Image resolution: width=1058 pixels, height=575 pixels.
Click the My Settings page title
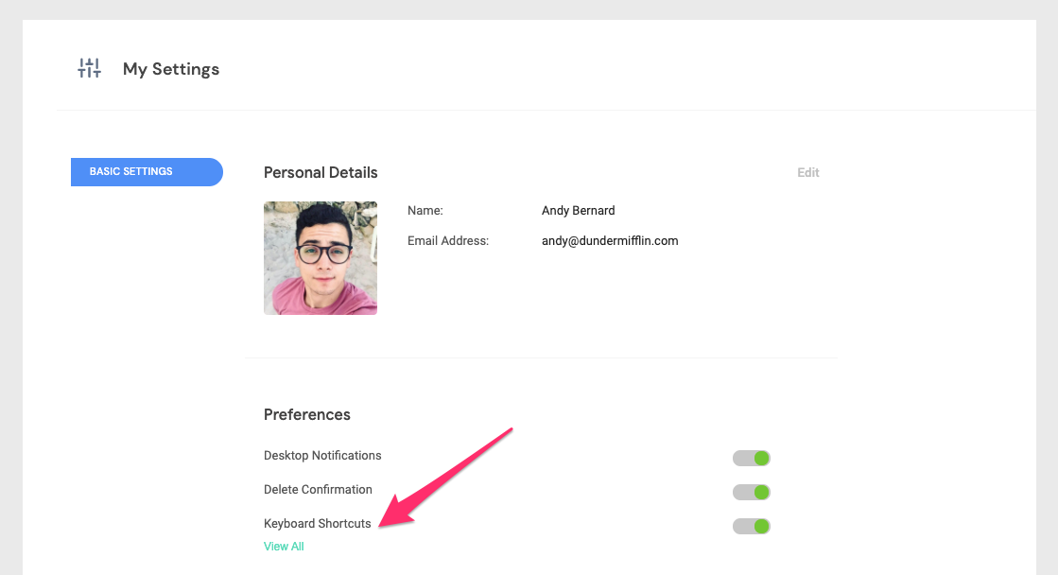[x=171, y=69]
